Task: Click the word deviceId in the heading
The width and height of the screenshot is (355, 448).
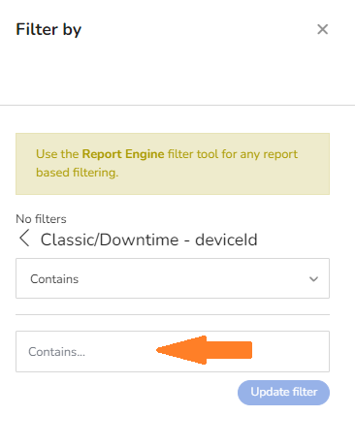Action: tap(226, 240)
